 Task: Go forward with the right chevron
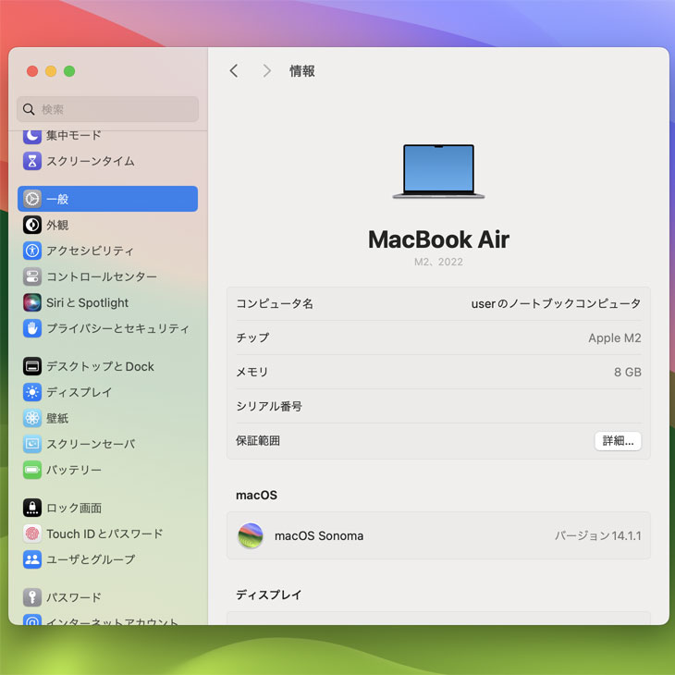click(x=267, y=71)
